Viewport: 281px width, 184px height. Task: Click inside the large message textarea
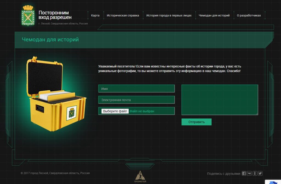(x=220, y=100)
